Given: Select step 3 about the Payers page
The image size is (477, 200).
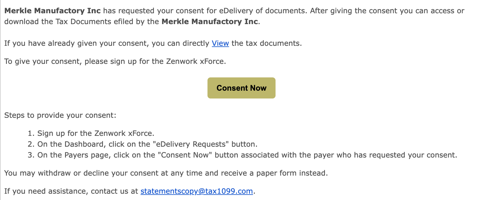Looking at the screenshot, I should (247, 155).
